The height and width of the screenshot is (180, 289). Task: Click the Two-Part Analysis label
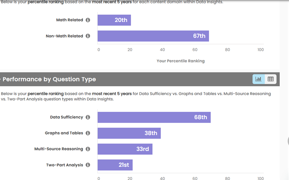pyautogui.click(x=65, y=165)
